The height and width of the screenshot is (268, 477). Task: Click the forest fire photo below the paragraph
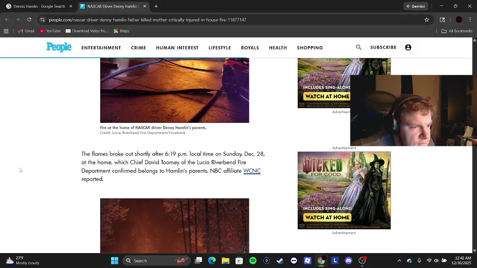174,226
